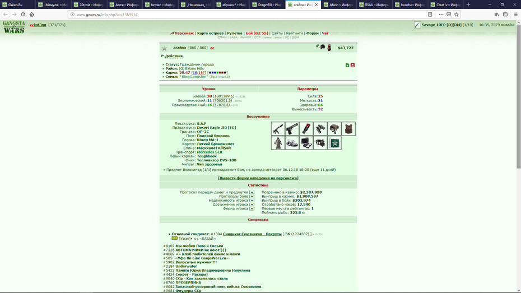Screen dimensions: 521x293
Task: Open Синдикат Союзников - Рекруты link
Action: pos(252,234)
